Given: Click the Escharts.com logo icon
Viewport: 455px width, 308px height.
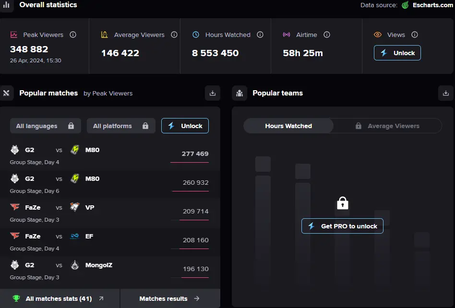Looking at the screenshot, I should (405, 5).
